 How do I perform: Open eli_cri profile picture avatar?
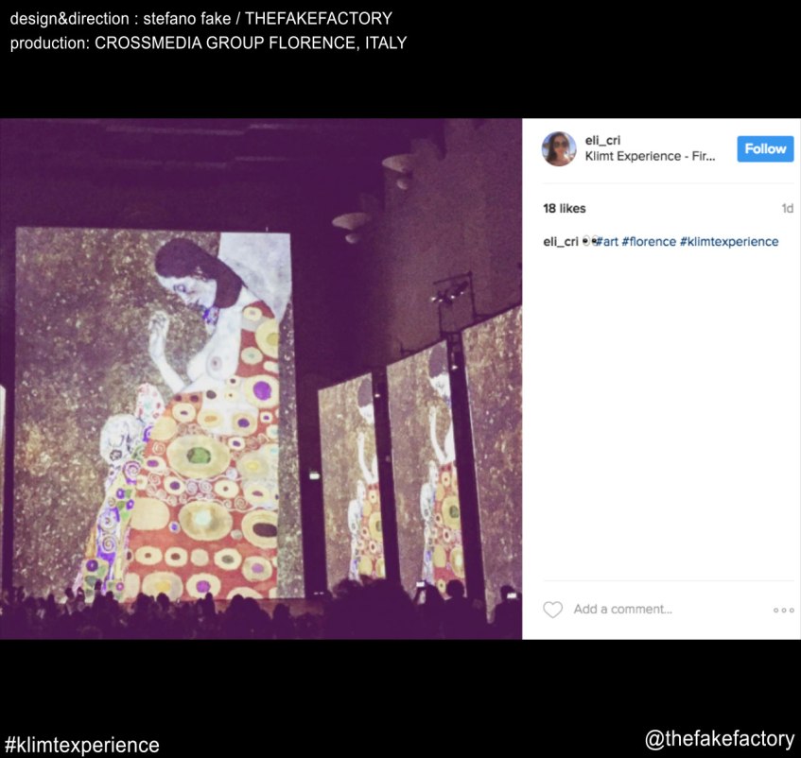559,148
